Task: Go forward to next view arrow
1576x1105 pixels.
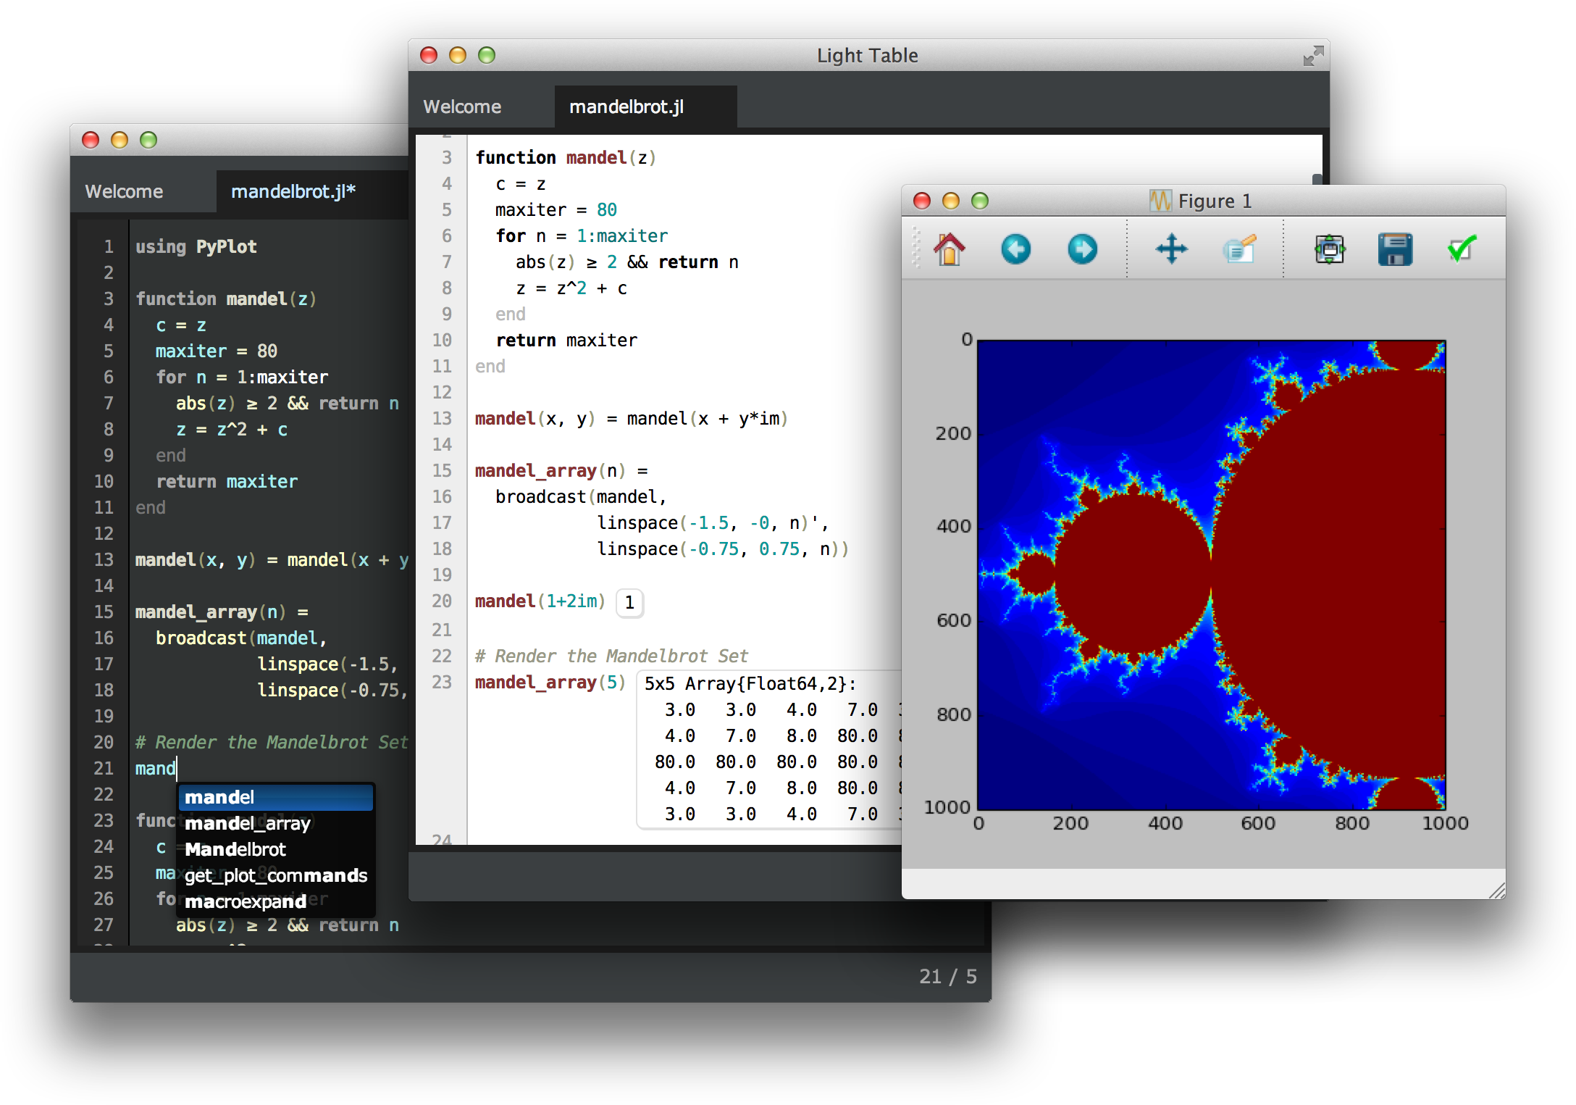Action: pos(1082,249)
